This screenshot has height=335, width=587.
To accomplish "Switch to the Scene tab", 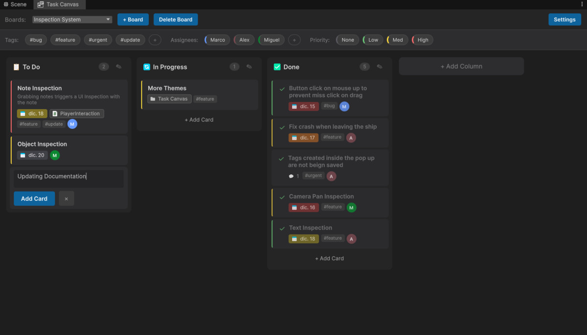I will point(15,4).
